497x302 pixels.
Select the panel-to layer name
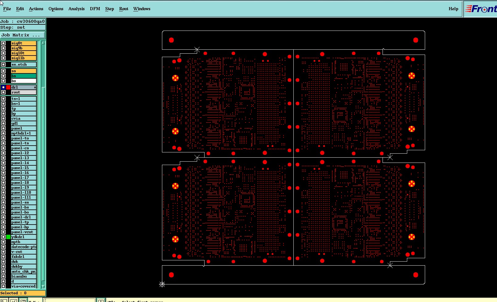[24, 138]
